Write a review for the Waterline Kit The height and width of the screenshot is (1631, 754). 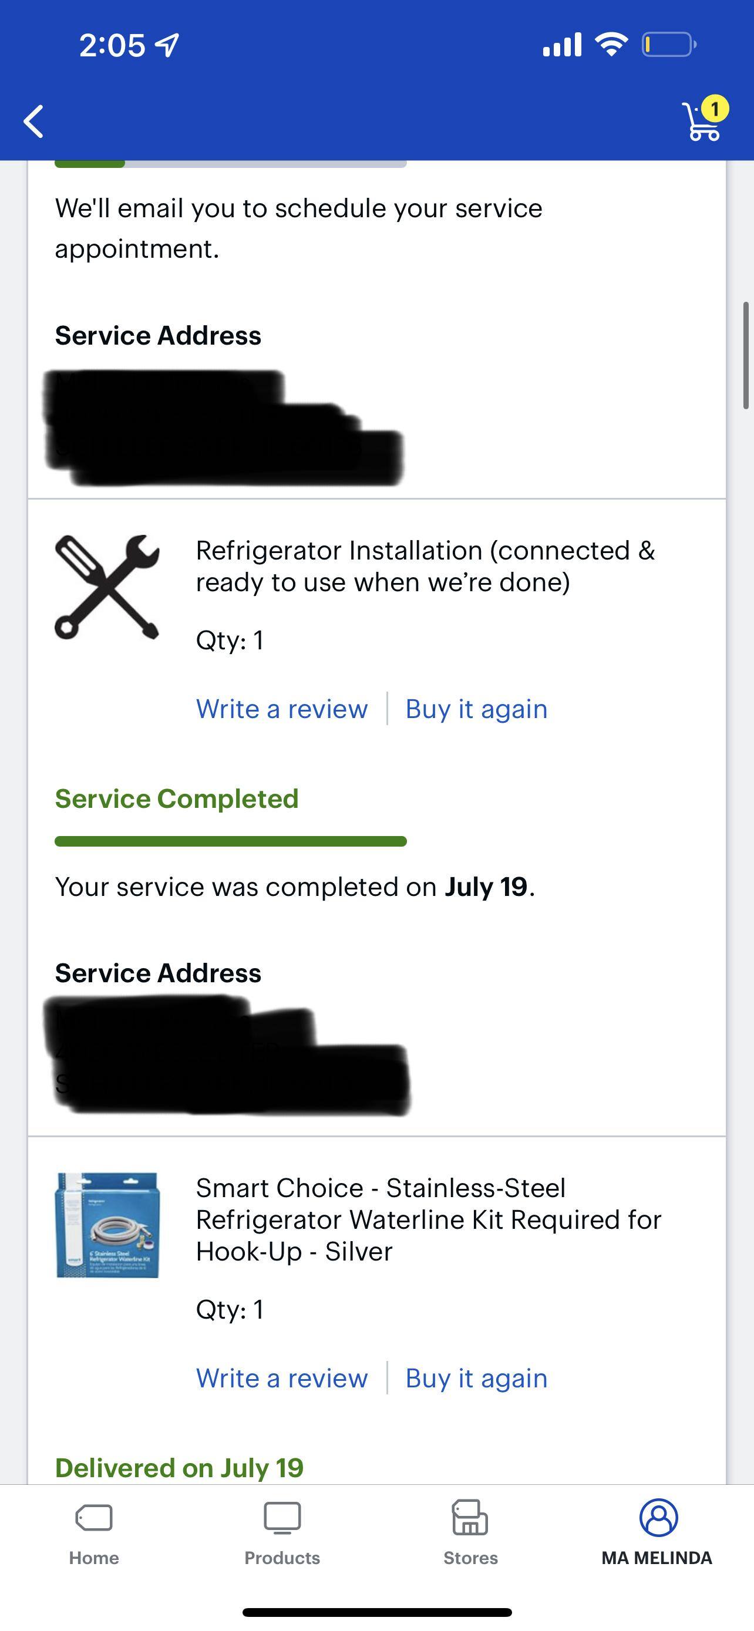tap(282, 1378)
